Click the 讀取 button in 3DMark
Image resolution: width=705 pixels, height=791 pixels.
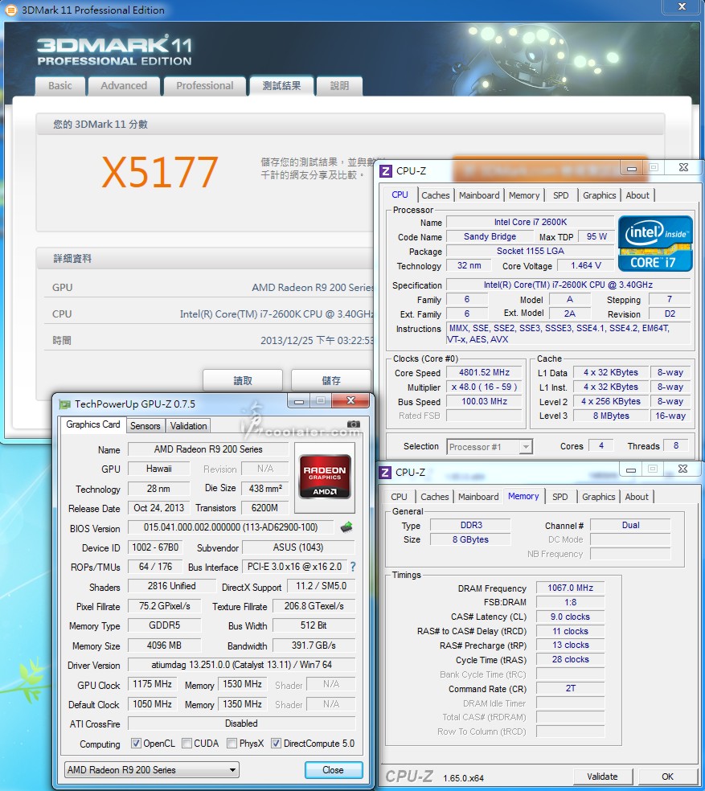tap(242, 380)
